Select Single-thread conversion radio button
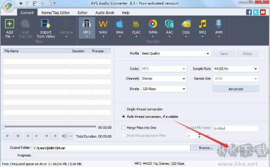Image resolution: width=270 pixels, height=167 pixels. click(123, 109)
